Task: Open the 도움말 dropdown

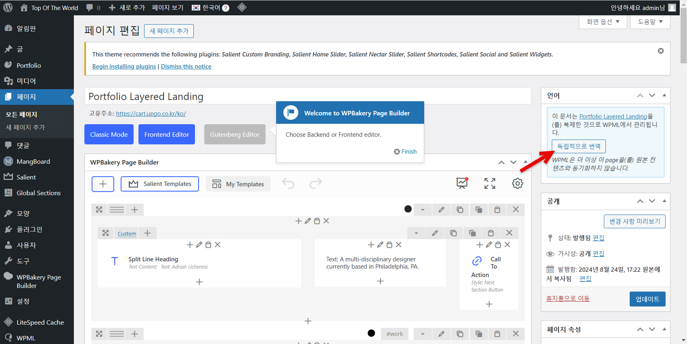Action: (650, 22)
